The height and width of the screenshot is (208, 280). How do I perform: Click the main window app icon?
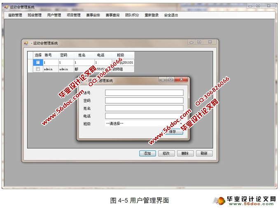6,7
